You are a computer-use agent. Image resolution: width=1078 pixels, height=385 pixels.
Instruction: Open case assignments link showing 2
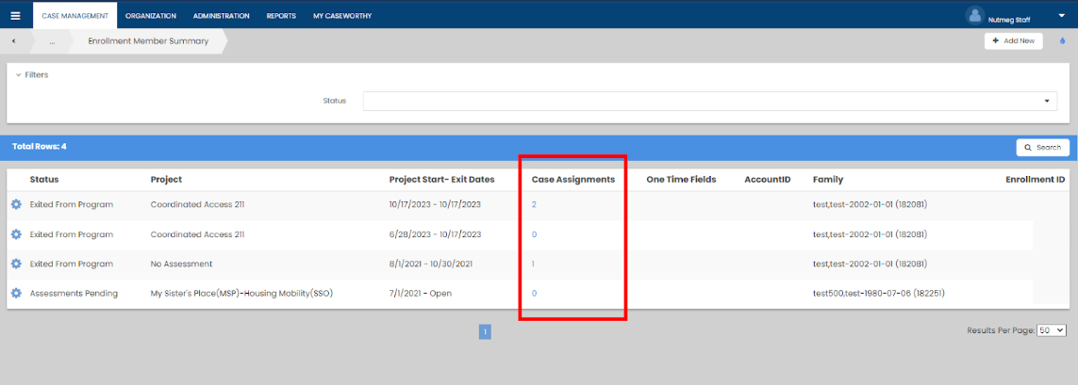[x=534, y=204]
